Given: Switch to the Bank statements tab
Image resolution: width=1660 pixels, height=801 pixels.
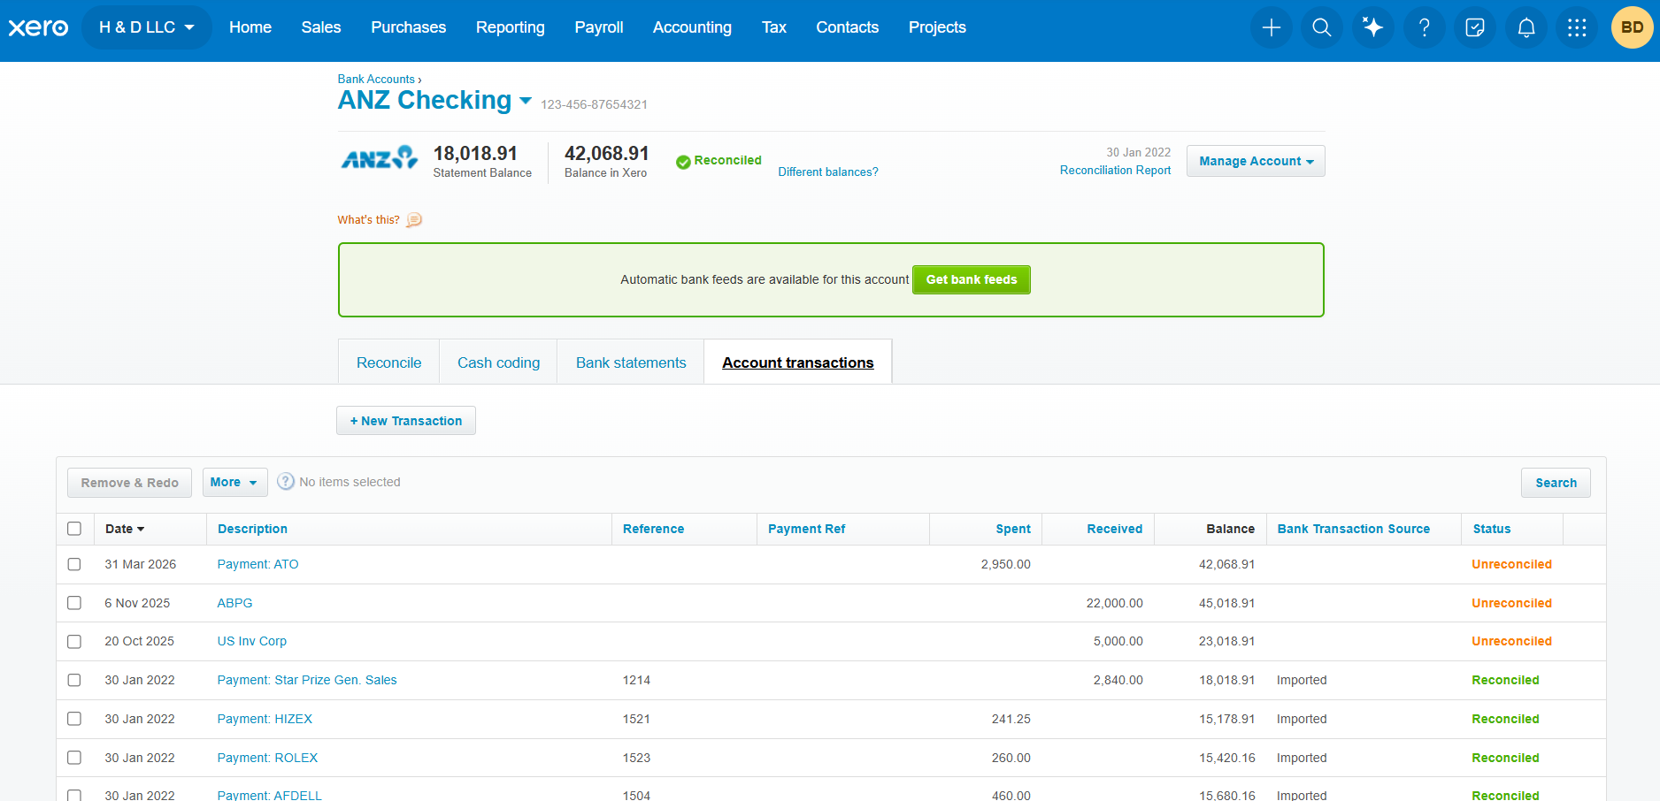Looking at the screenshot, I should (x=631, y=362).
